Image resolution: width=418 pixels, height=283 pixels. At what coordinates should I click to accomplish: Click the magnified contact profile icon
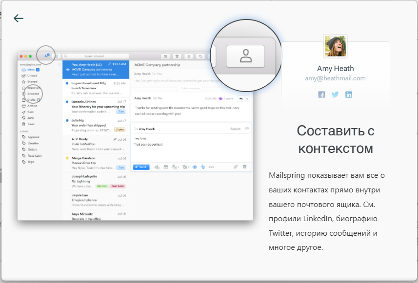click(x=245, y=56)
